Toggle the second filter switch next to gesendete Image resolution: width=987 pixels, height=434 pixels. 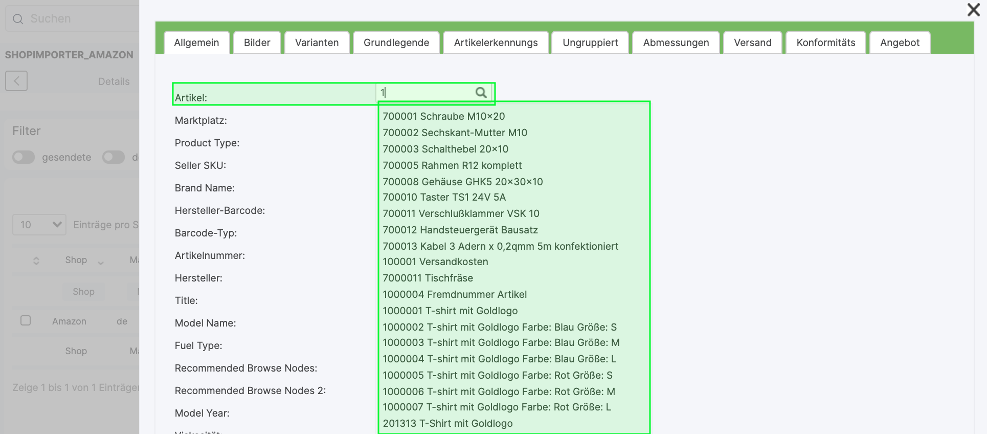tap(113, 157)
